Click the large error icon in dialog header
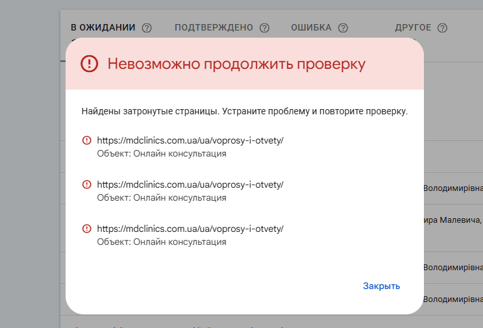Screen dimensions: 483x328 coord(90,64)
